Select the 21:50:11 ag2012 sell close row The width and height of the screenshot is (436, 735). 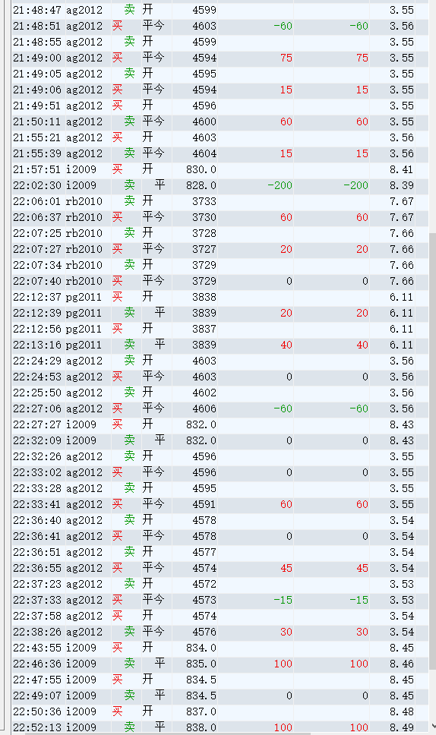click(220, 121)
